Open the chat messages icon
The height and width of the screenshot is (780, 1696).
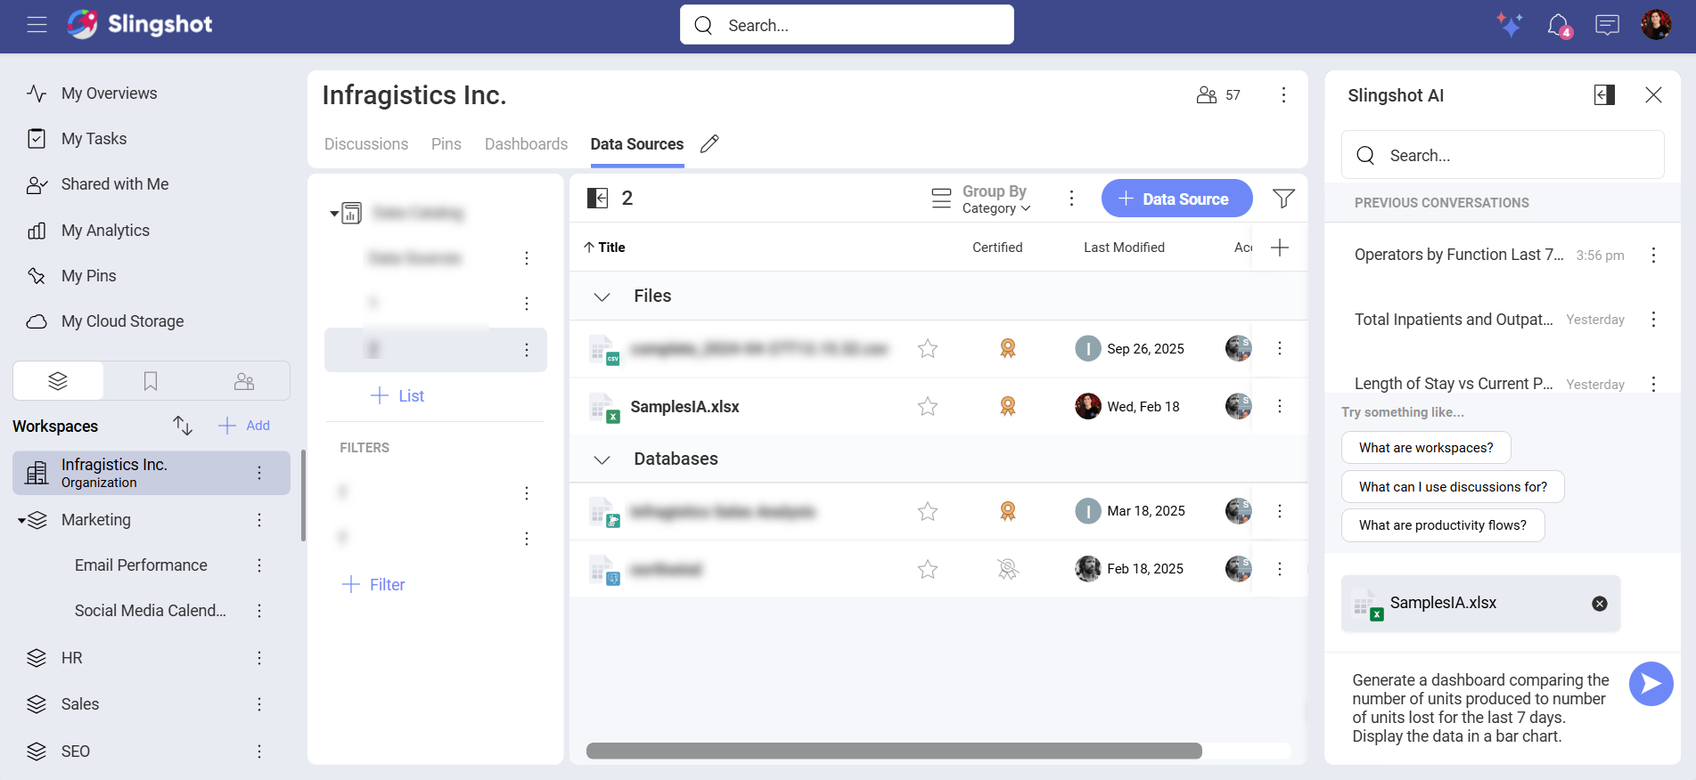coord(1607,25)
